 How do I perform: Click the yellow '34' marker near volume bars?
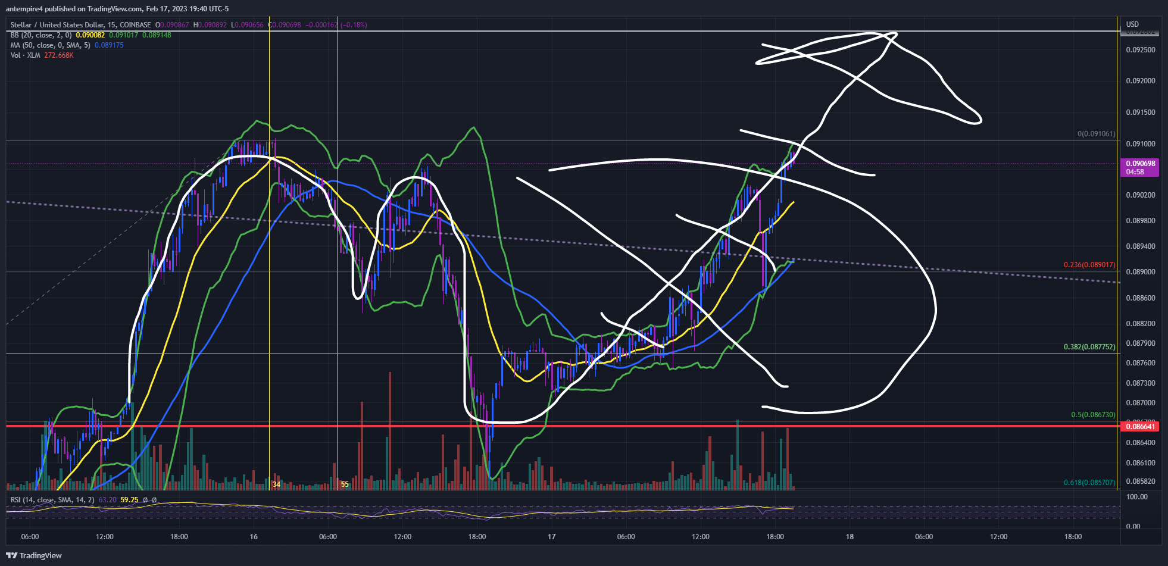[276, 484]
